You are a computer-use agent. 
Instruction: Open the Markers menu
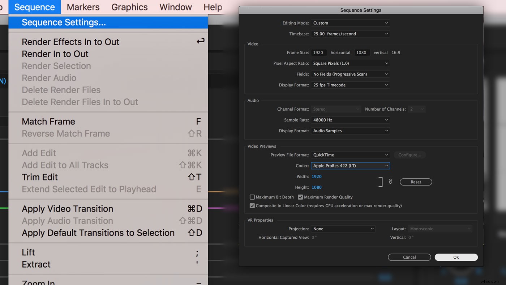tap(83, 7)
